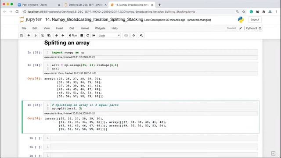Close the 14. Numpy_Broadcasting tab

(x=152, y=5)
